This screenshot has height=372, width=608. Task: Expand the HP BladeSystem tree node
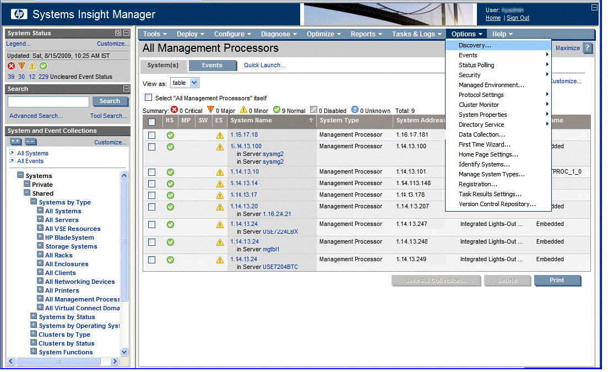point(40,237)
